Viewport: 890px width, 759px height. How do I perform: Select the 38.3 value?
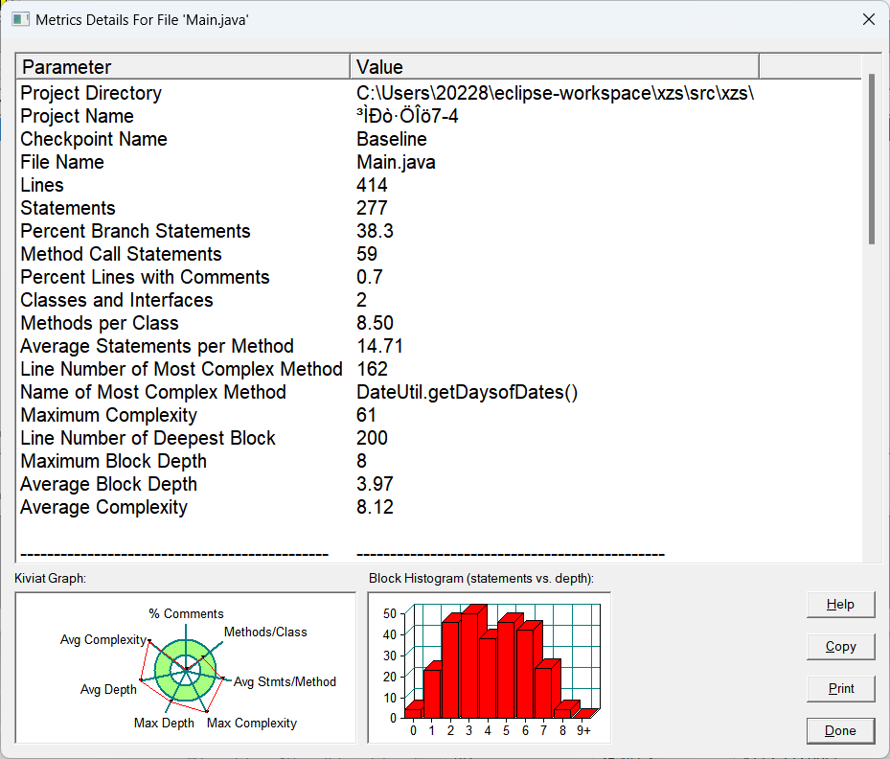point(375,231)
